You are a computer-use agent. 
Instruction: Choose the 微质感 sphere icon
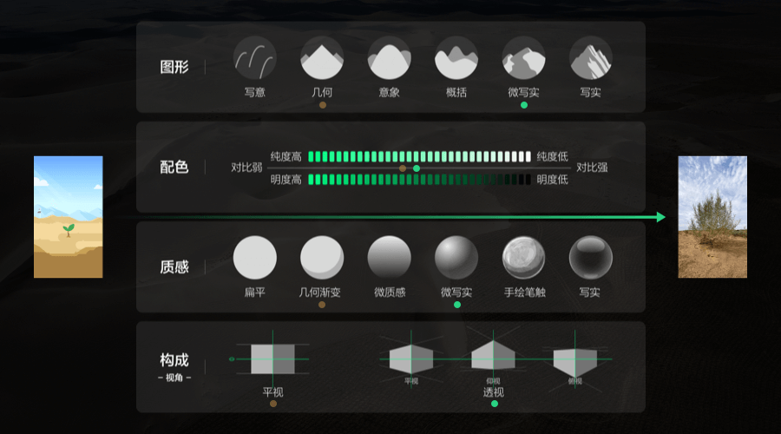[389, 258]
